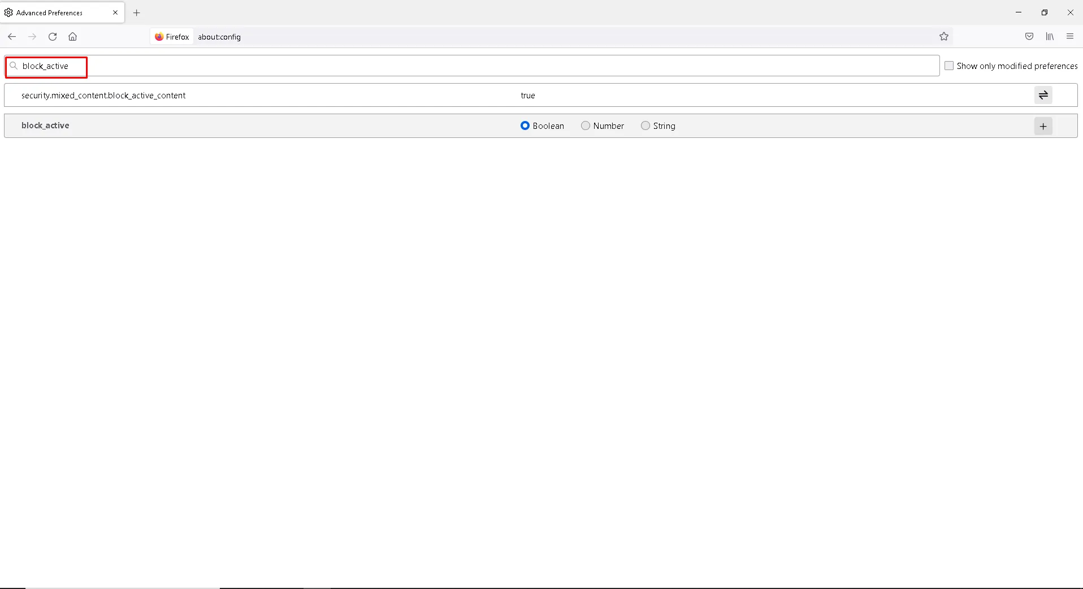Switch to the Advanced Preferences tab
The width and height of the screenshot is (1083, 589).
click(x=62, y=12)
